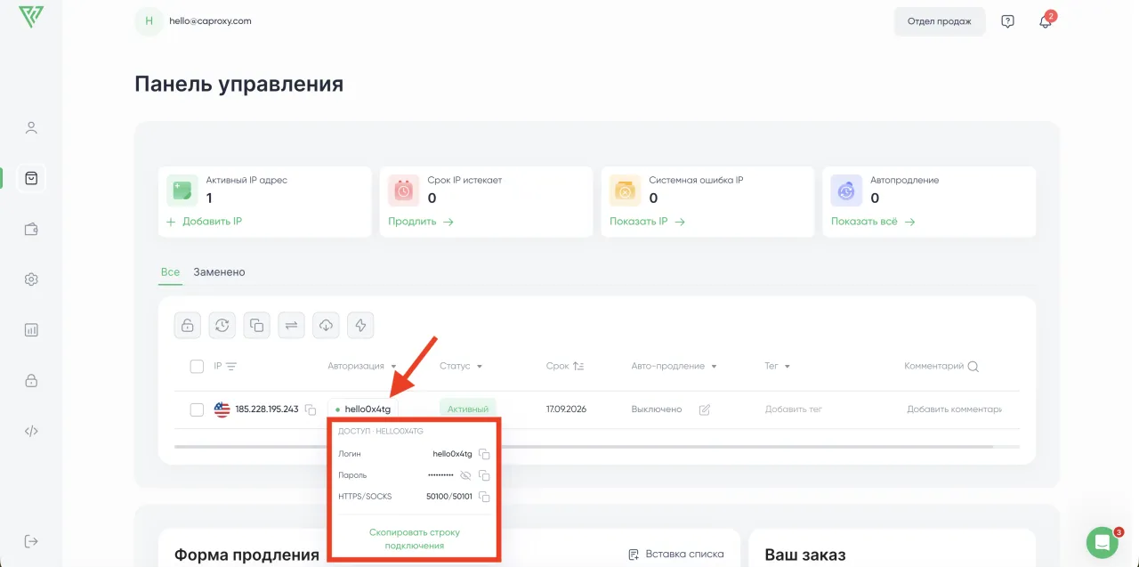The image size is (1139, 567).
Task: Click the user avatar letter H
Action: pos(149,21)
